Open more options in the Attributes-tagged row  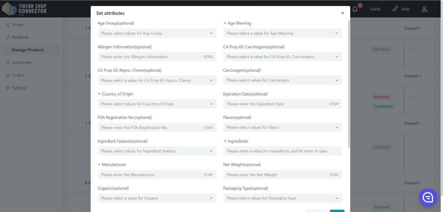(414, 97)
